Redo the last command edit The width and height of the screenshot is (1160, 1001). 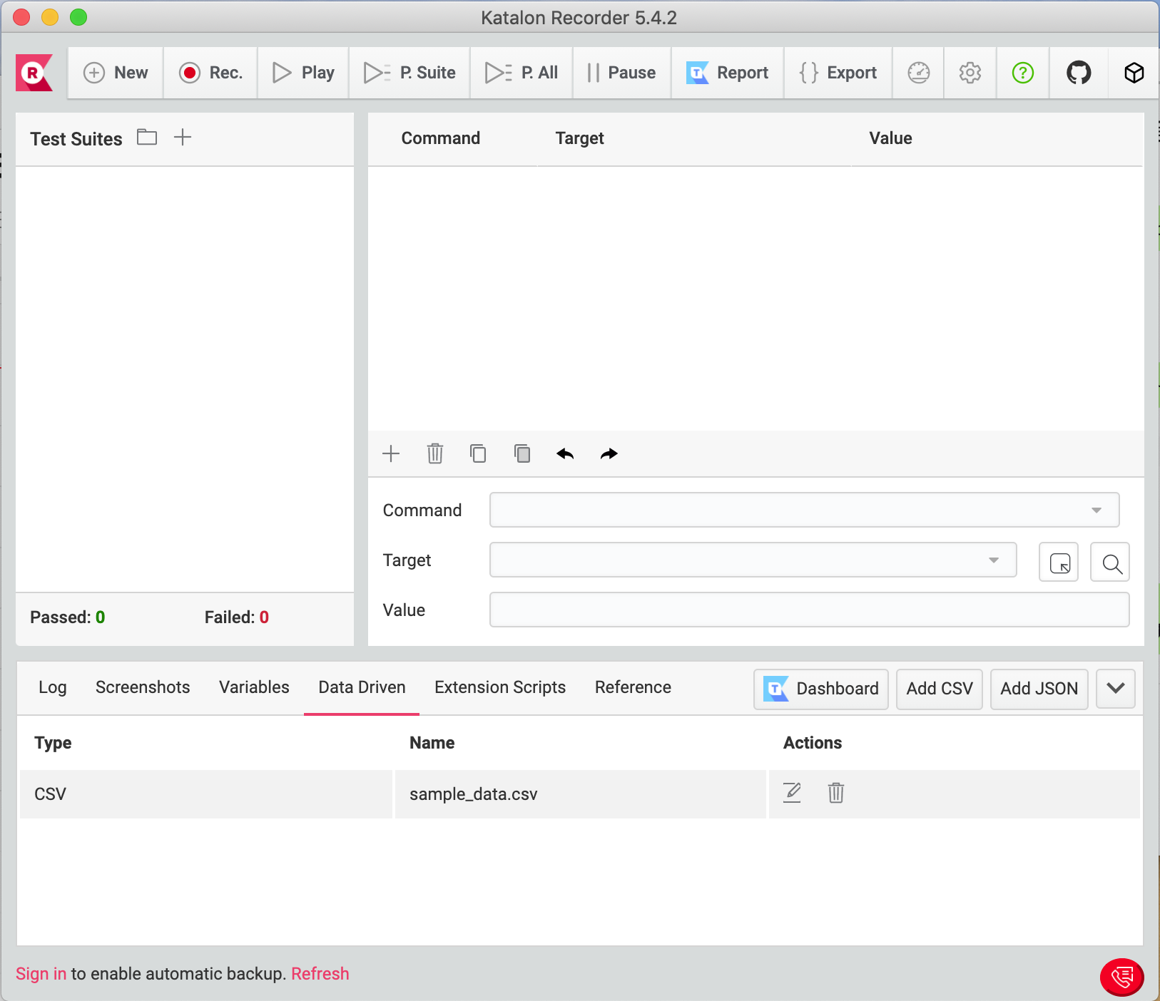pos(609,453)
